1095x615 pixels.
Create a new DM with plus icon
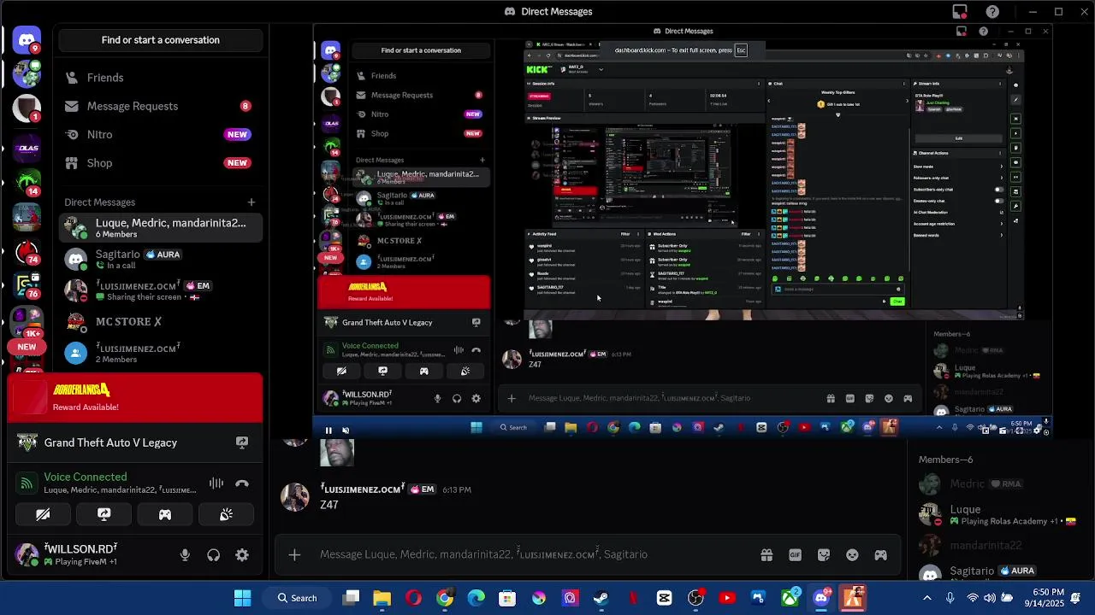coord(252,202)
